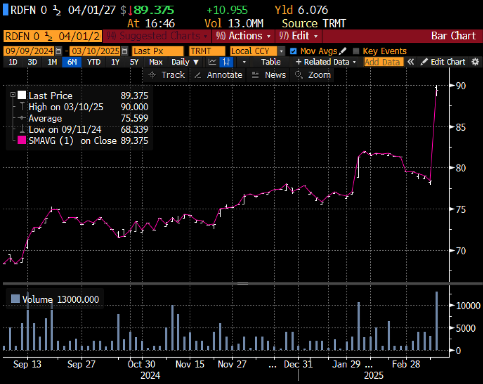Click the Volume 13000.000 legend label
483x384 pixels.
[61, 299]
